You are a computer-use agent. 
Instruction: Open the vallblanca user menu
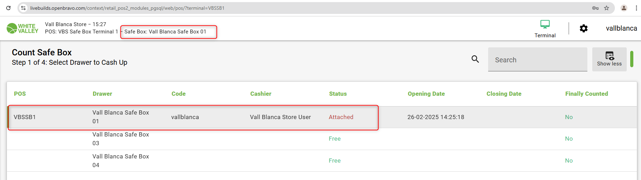pos(621,28)
